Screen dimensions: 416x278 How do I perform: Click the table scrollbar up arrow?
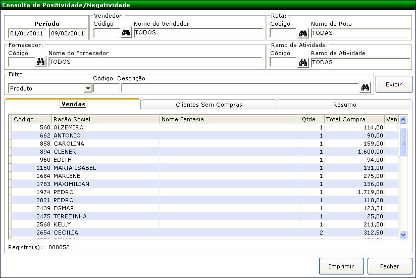click(403, 119)
